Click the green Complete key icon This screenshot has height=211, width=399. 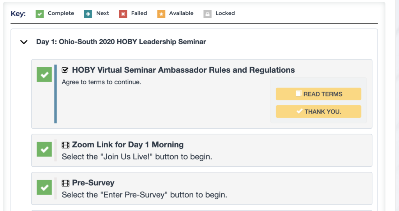tap(39, 14)
